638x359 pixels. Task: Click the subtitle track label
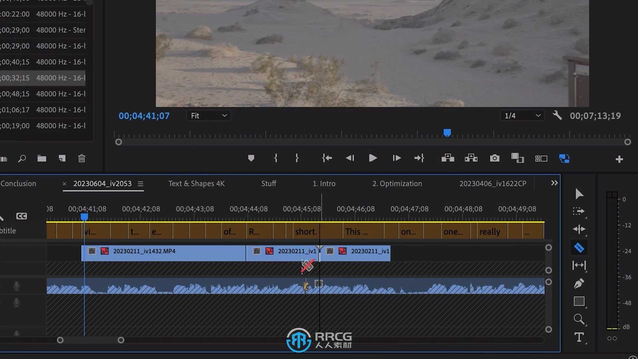8,231
